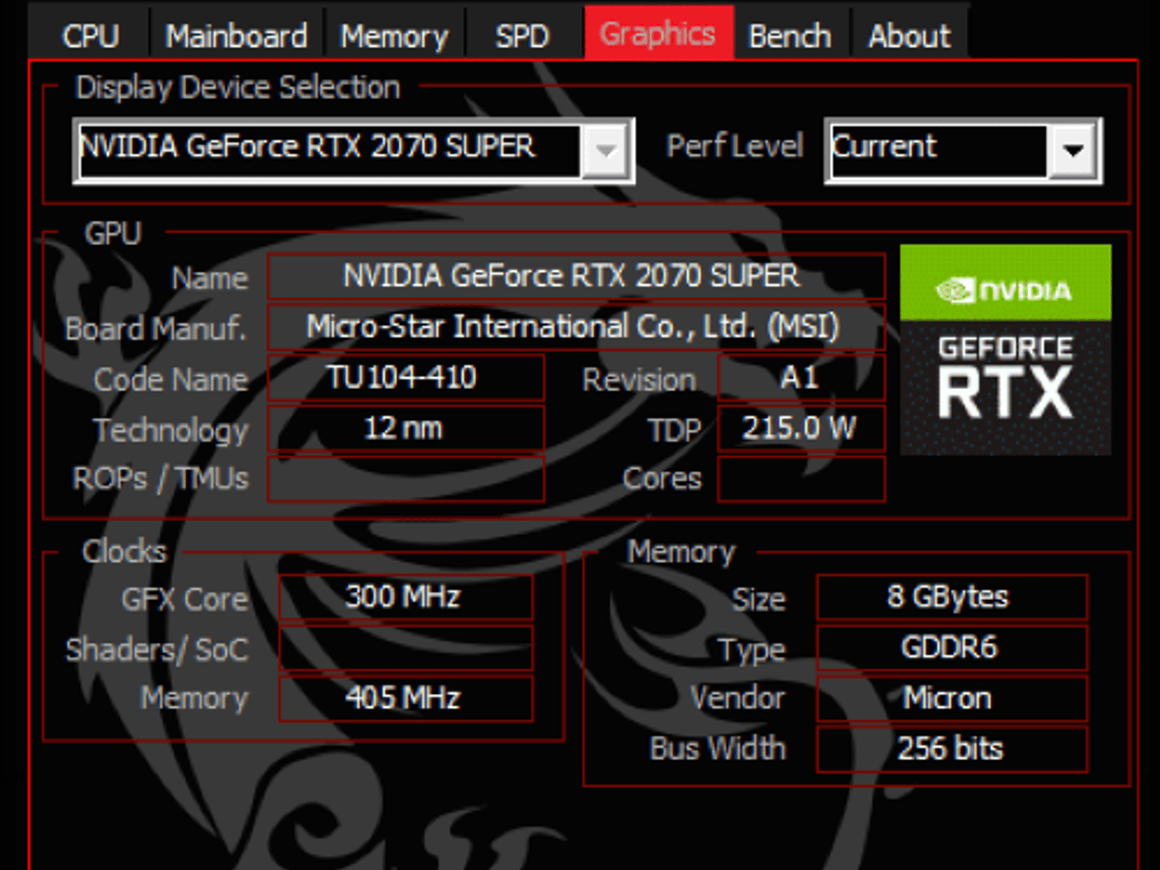The image size is (1160, 870).
Task: Click the TDP 215.0 W value
Action: [x=801, y=428]
